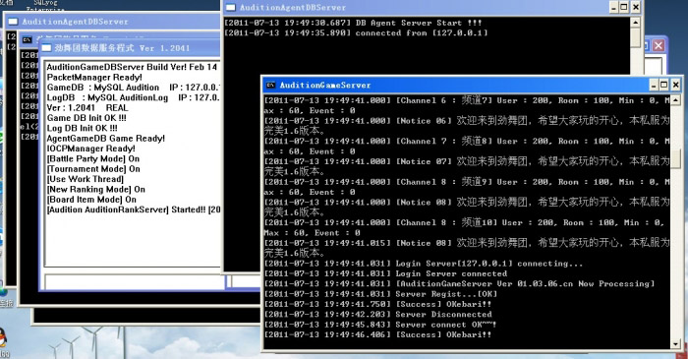Open AuditionGameServer console system menu icon

270,86
